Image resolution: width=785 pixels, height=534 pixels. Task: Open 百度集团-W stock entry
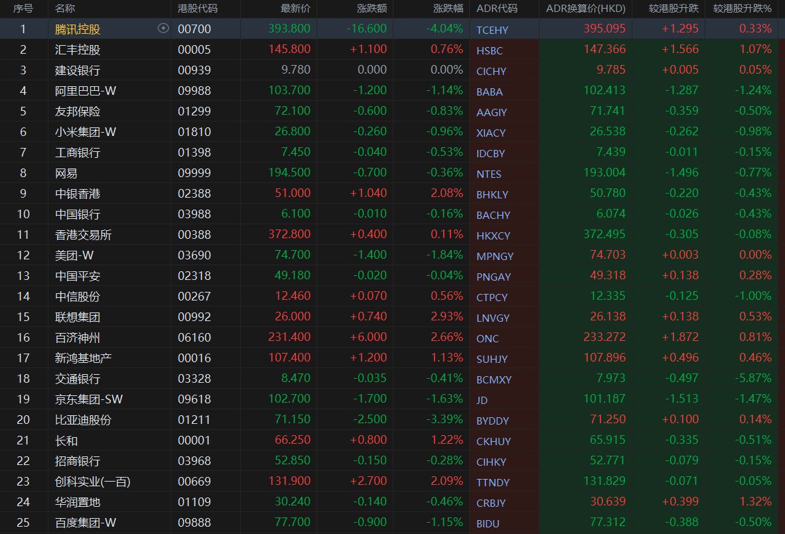coord(86,523)
